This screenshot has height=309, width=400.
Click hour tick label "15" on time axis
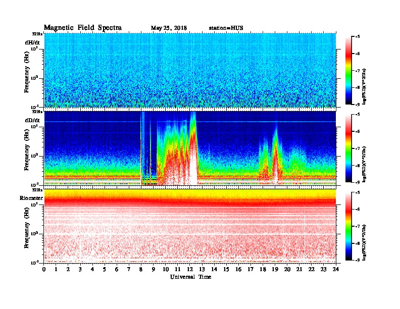coord(226,270)
